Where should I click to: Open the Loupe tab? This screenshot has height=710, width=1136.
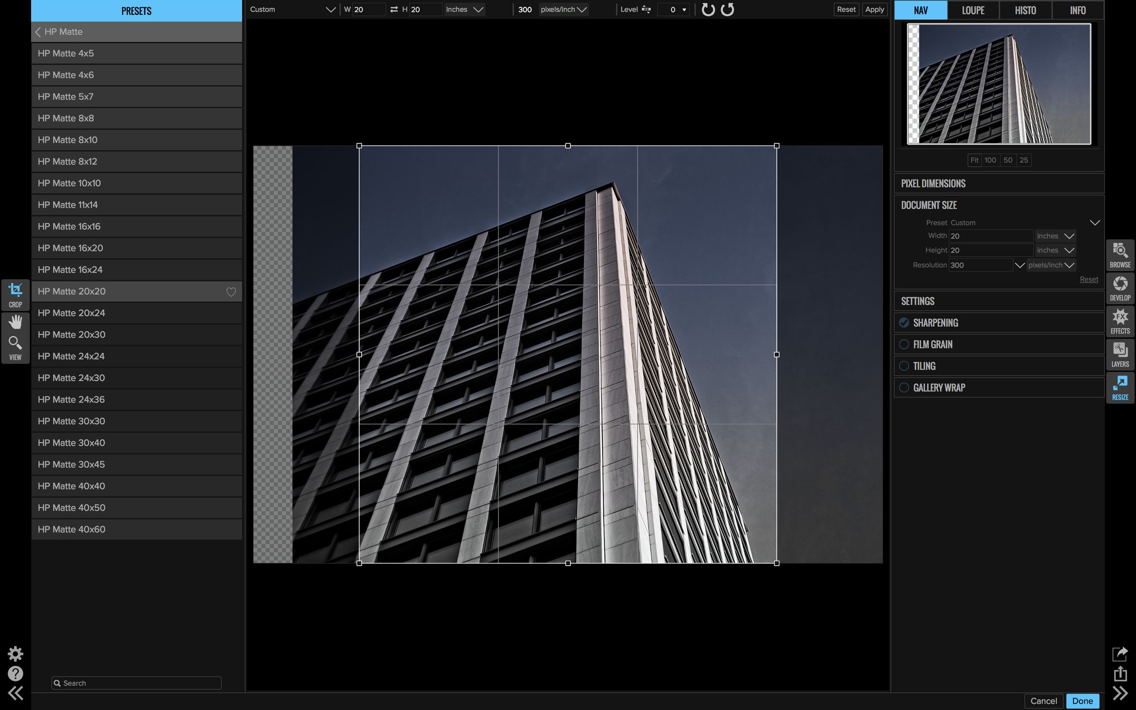tap(973, 10)
